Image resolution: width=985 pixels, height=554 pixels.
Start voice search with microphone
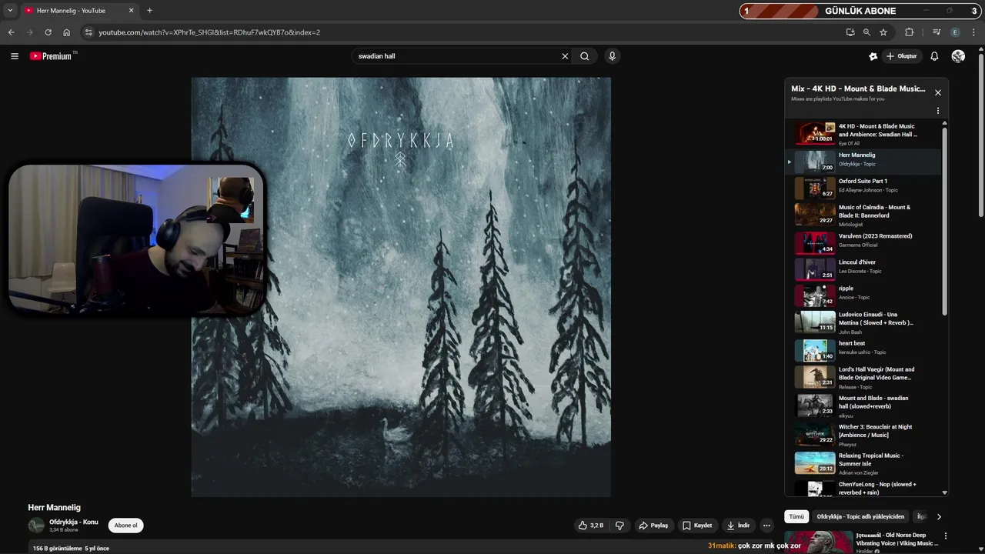(x=612, y=56)
